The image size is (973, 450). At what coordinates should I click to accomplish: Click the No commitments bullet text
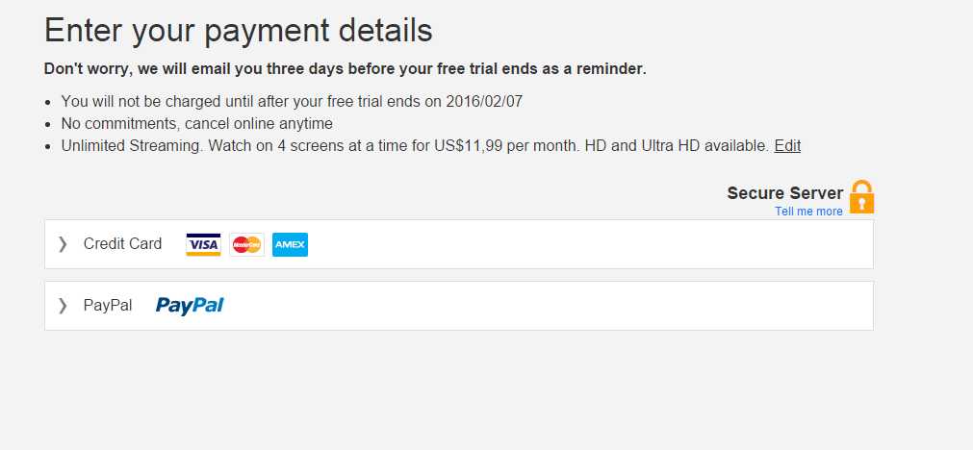[196, 123]
